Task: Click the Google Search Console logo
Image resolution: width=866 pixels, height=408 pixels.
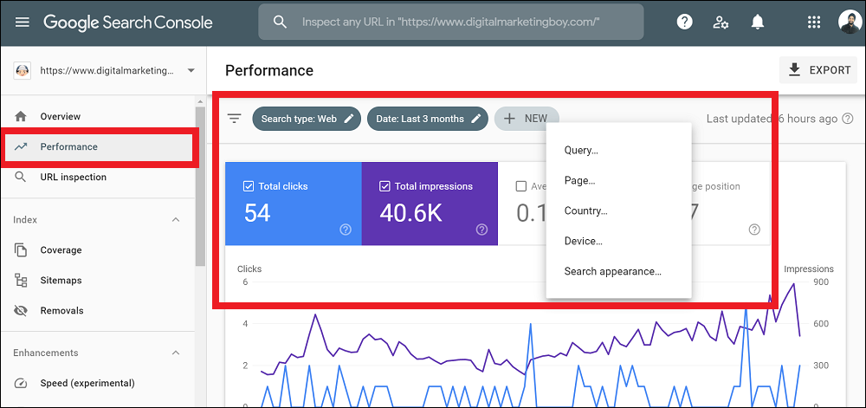Action: coord(128,22)
